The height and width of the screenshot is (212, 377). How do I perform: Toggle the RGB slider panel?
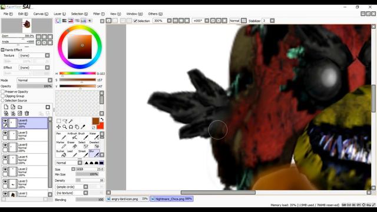64,21
